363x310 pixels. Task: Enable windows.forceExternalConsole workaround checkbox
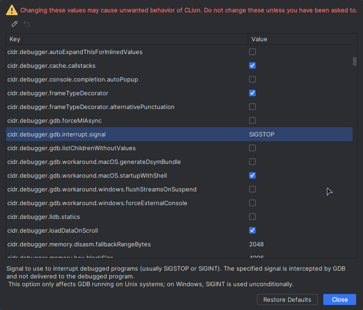point(252,203)
